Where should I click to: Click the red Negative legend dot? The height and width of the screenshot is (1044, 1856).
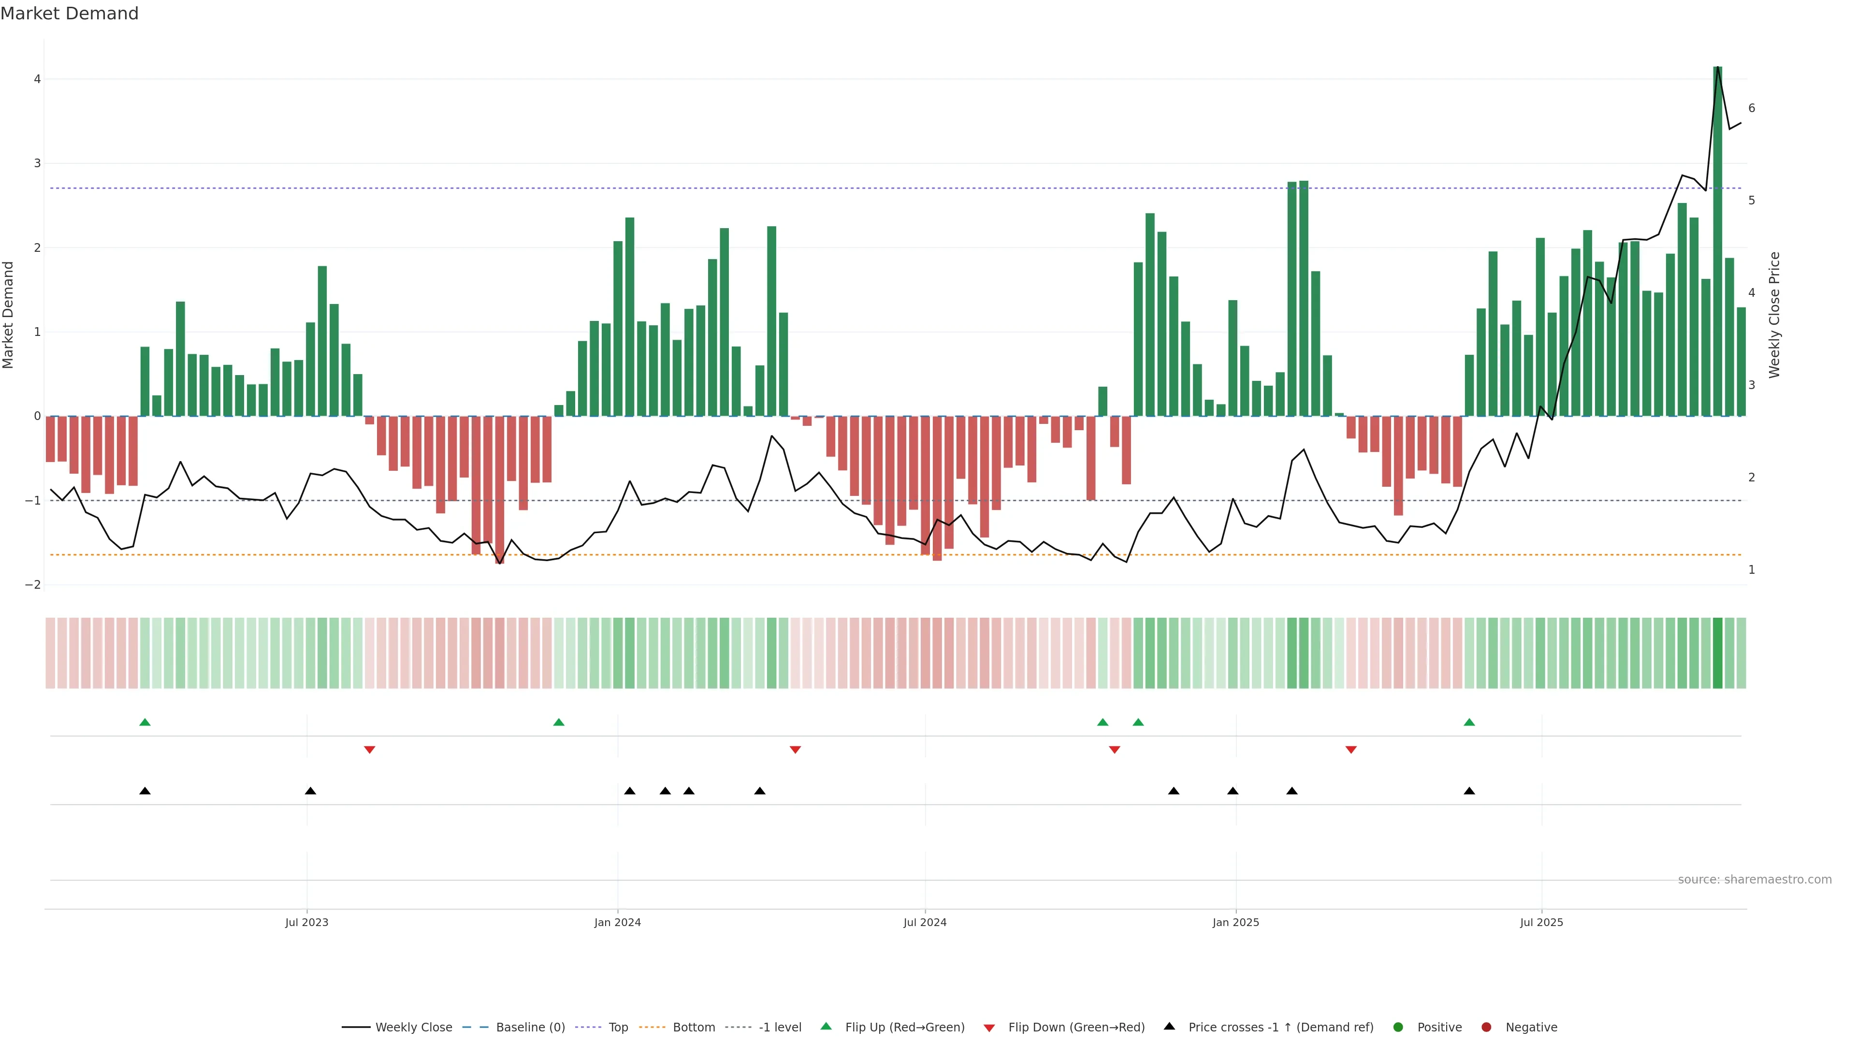pos(1486,1028)
